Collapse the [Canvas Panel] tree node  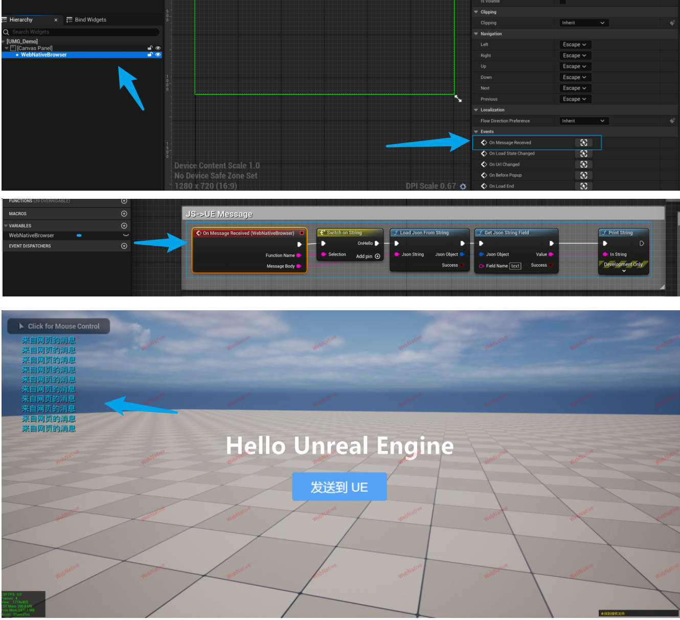coord(7,48)
